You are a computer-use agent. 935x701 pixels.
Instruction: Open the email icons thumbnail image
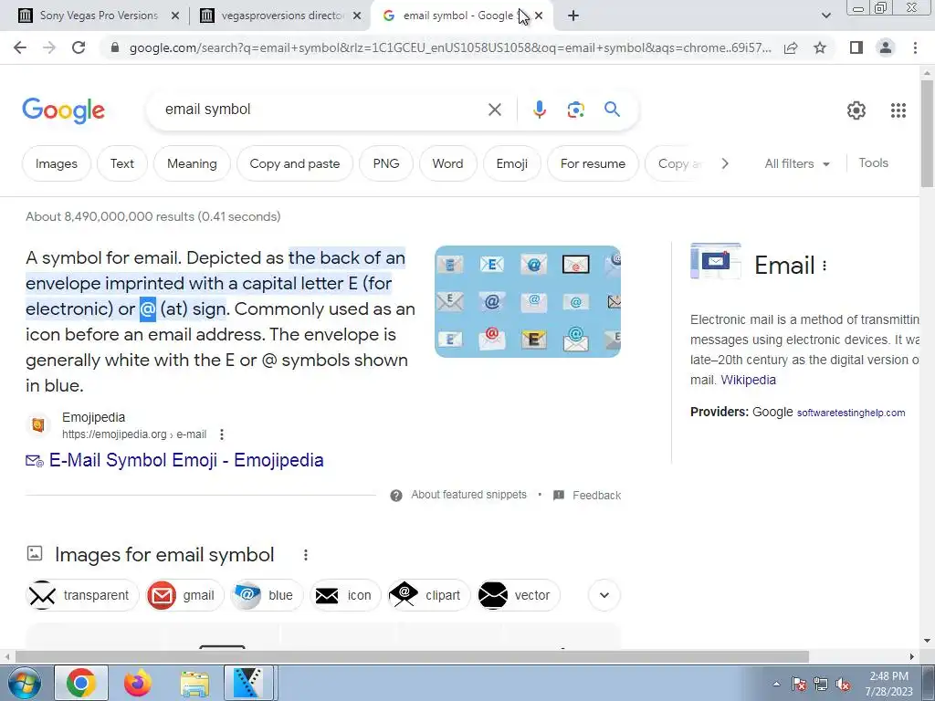pyautogui.click(x=528, y=301)
